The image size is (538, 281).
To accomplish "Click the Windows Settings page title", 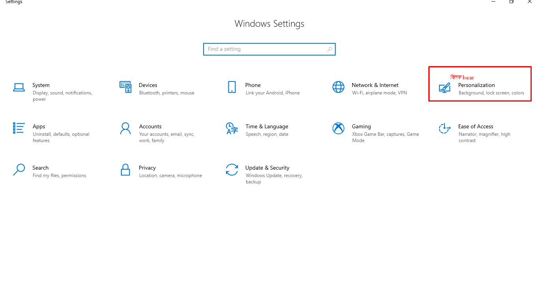I will tap(269, 24).
